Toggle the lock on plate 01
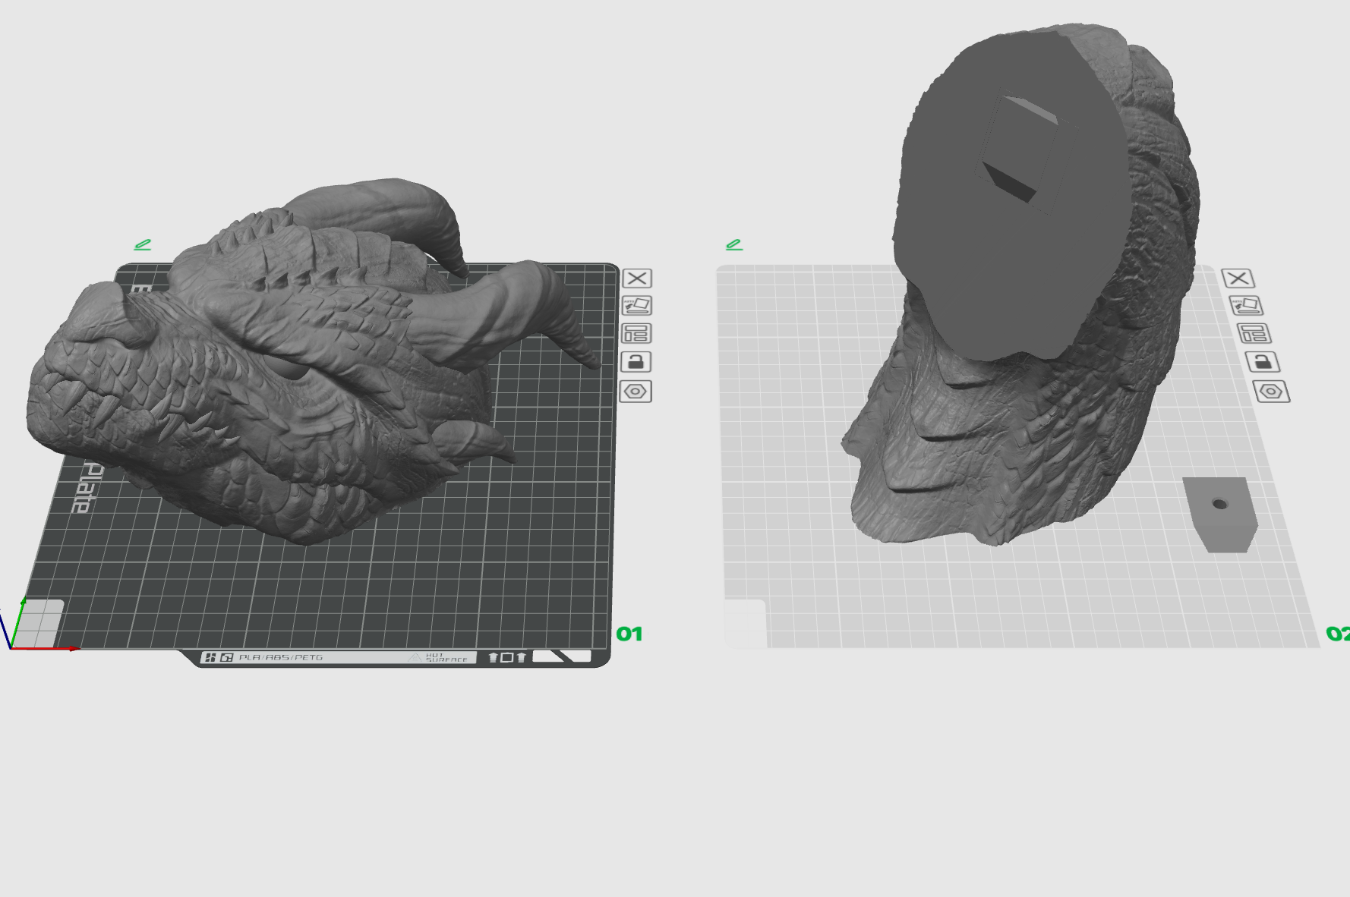 coord(636,362)
